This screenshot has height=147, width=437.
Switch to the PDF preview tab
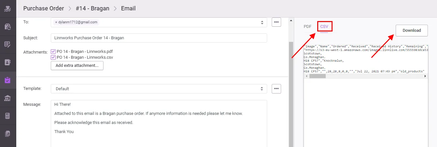pyautogui.click(x=307, y=27)
